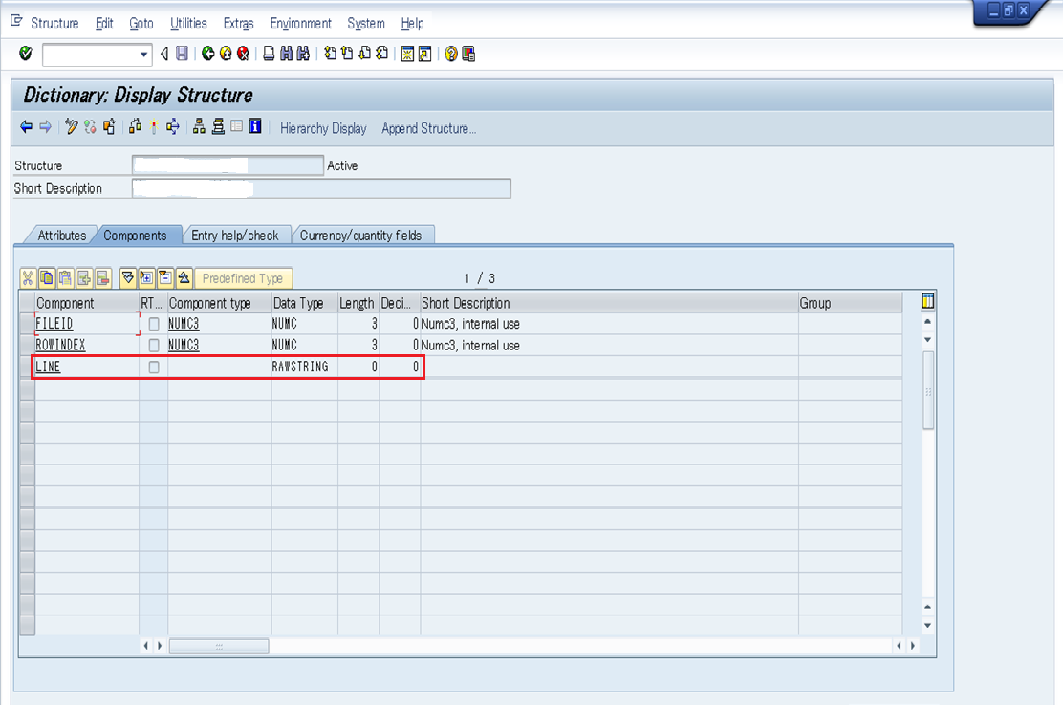The width and height of the screenshot is (1063, 705).
Task: Click the Find Next binoculars icon
Action: 303,54
